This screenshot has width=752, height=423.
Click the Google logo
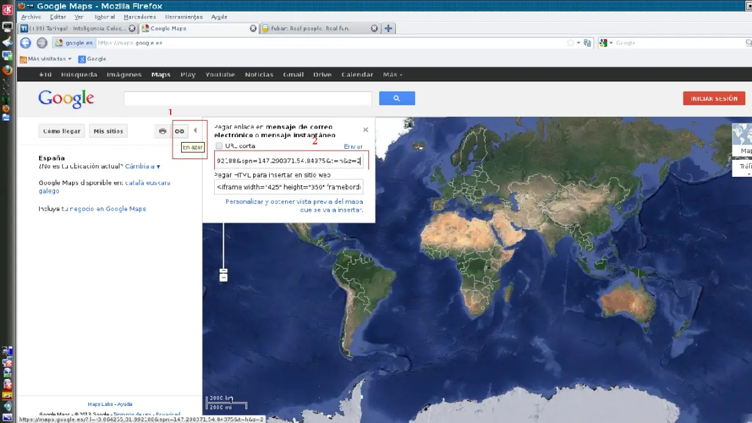point(66,99)
